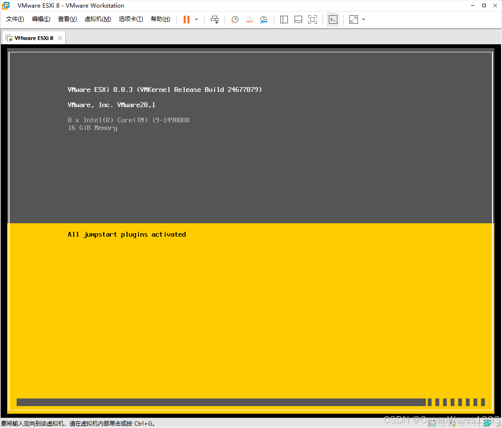
Task: Revert the VM to its previous snapshot
Action: click(249, 20)
